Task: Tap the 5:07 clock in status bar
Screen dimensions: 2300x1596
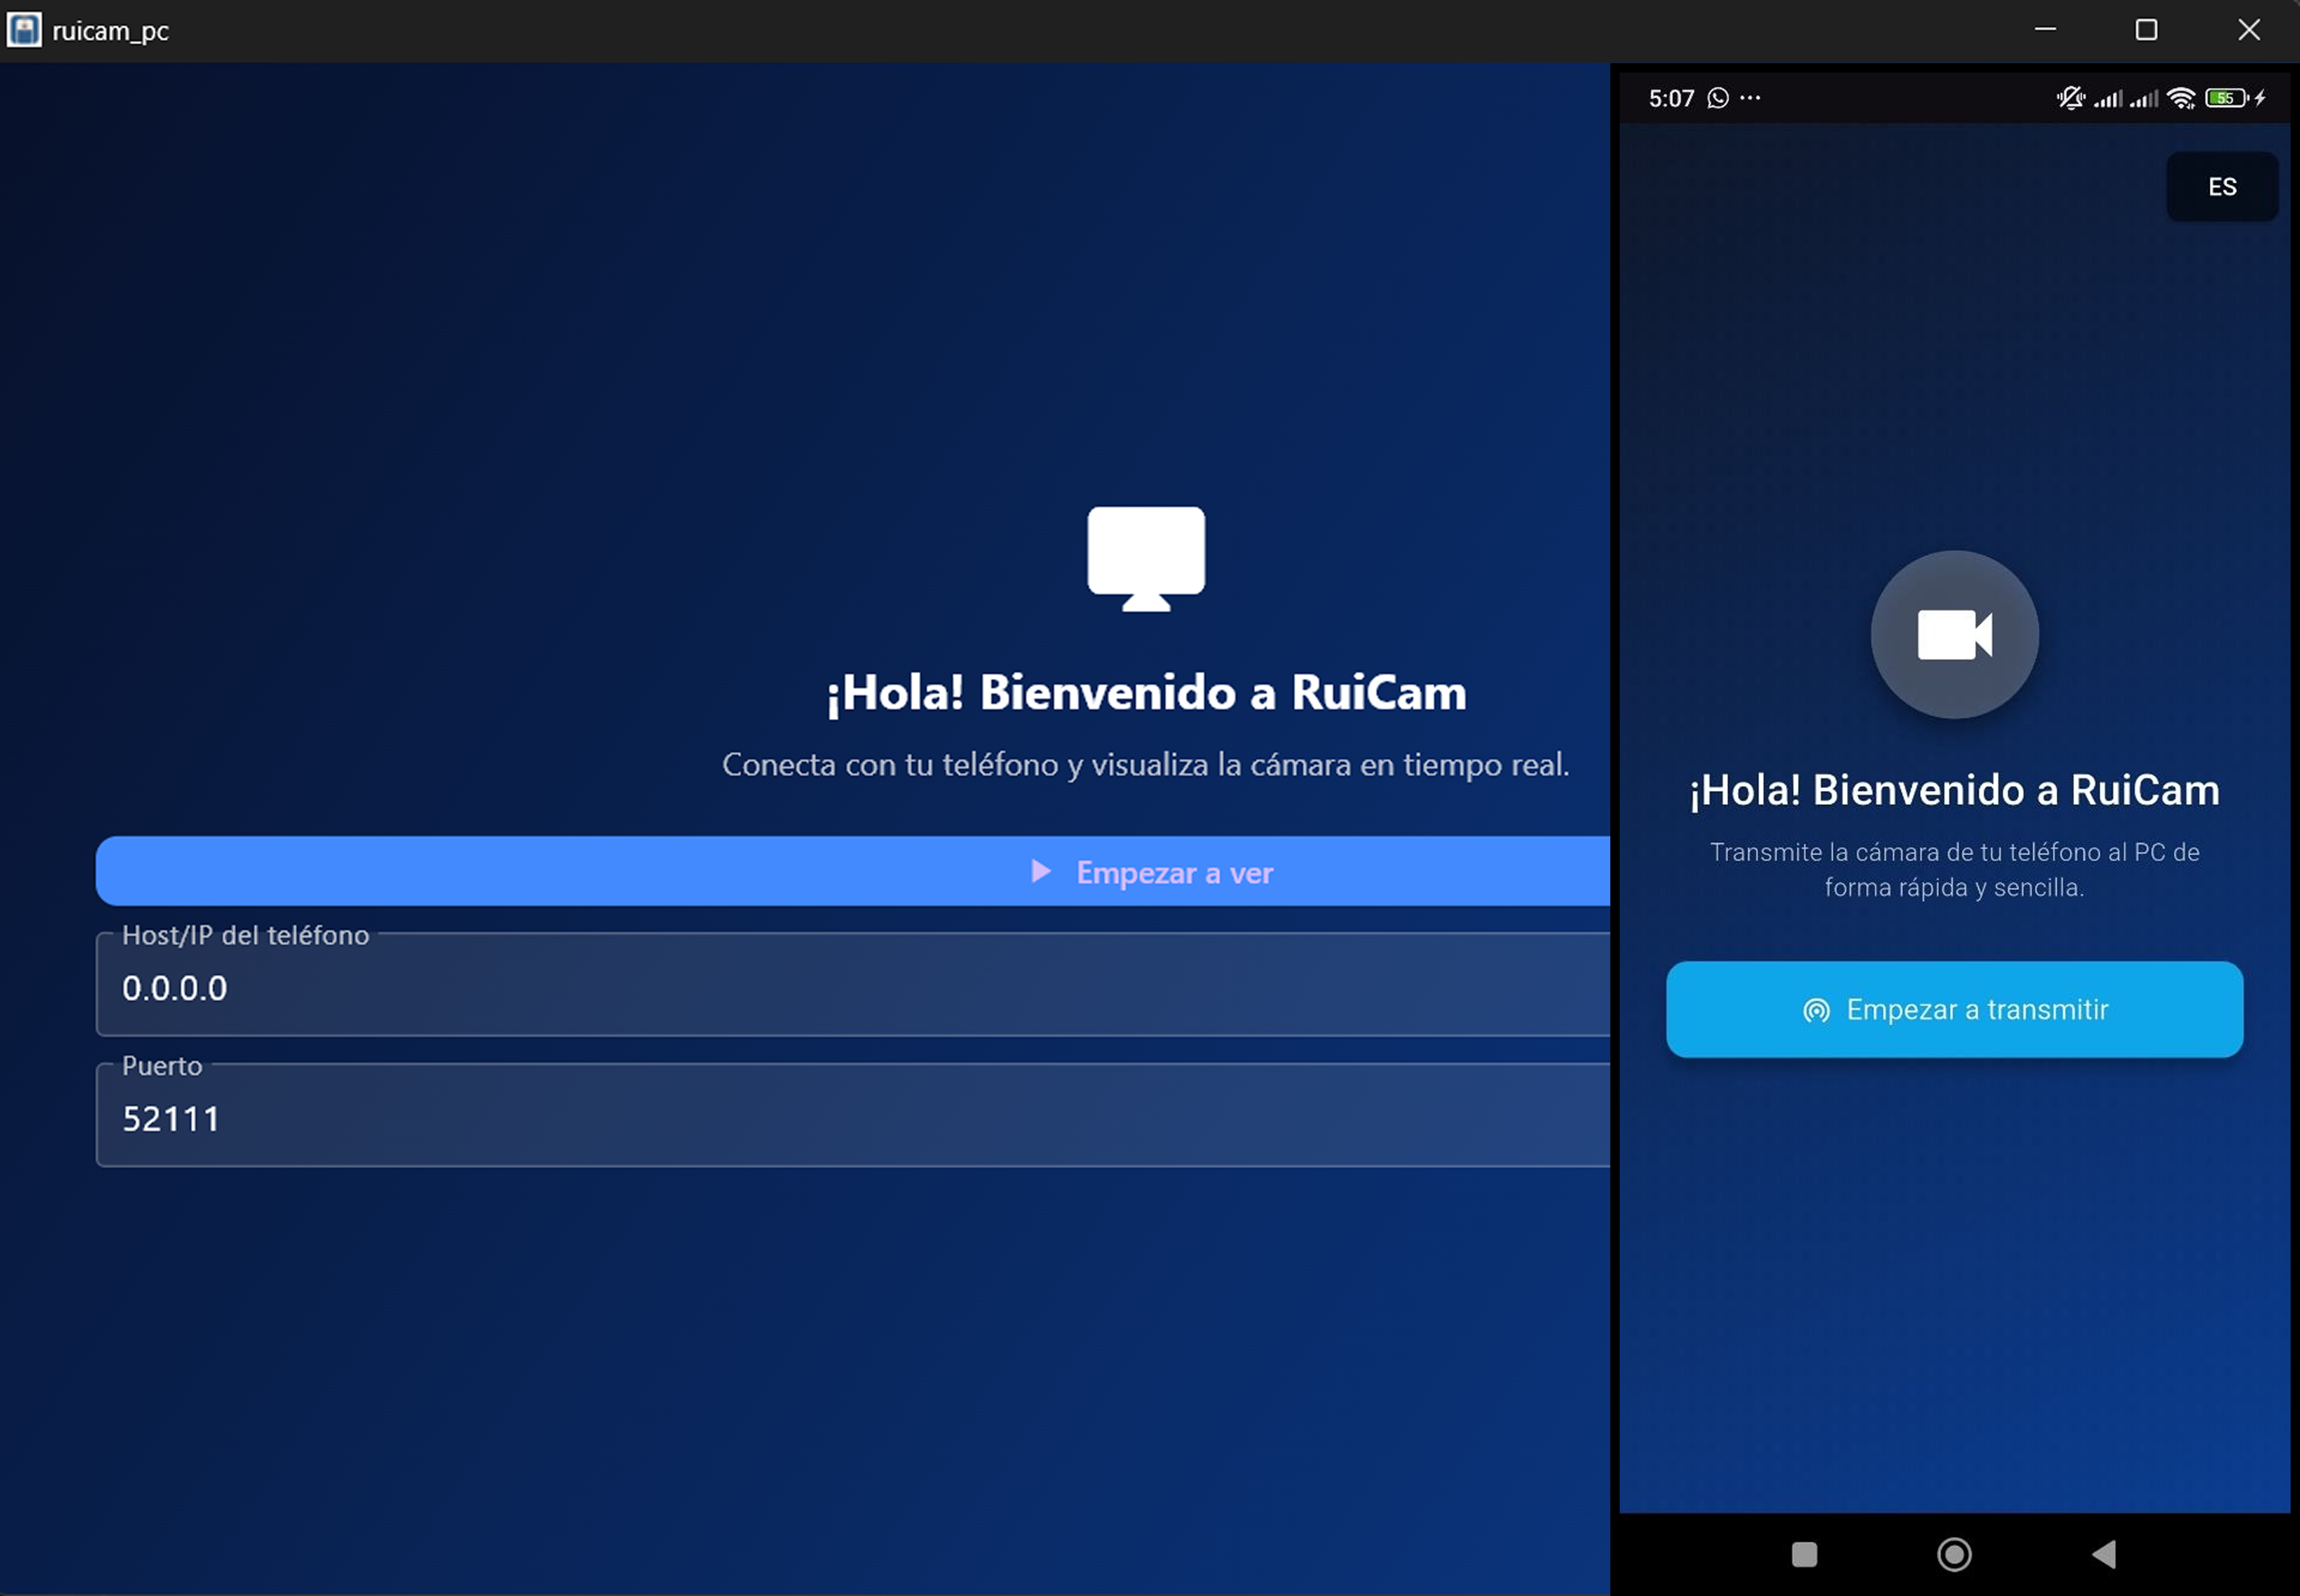Action: (1671, 98)
